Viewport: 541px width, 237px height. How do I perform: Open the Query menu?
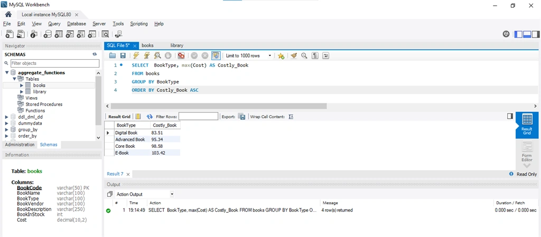54,24
